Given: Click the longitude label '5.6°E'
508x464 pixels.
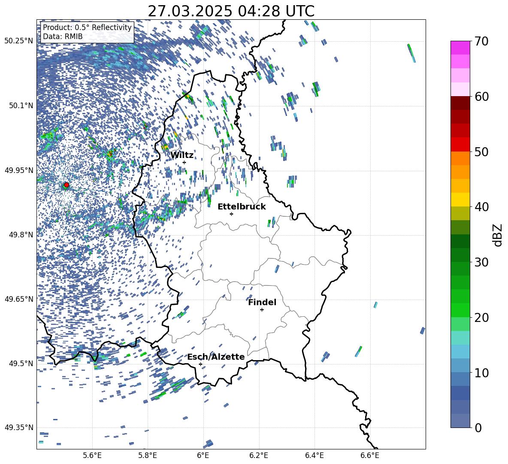Looking at the screenshot, I should [x=92, y=455].
